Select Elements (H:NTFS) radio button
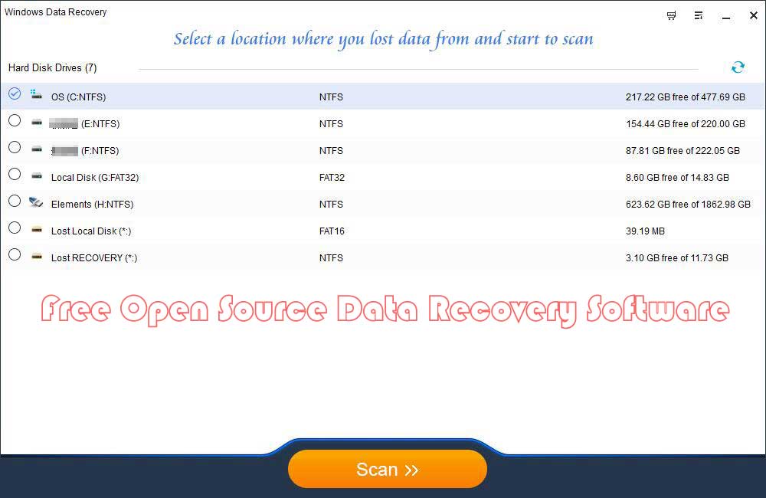Viewport: 766px width, 498px height. (14, 201)
